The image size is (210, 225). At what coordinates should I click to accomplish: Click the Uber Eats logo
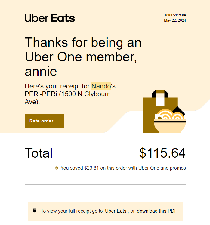point(50,18)
